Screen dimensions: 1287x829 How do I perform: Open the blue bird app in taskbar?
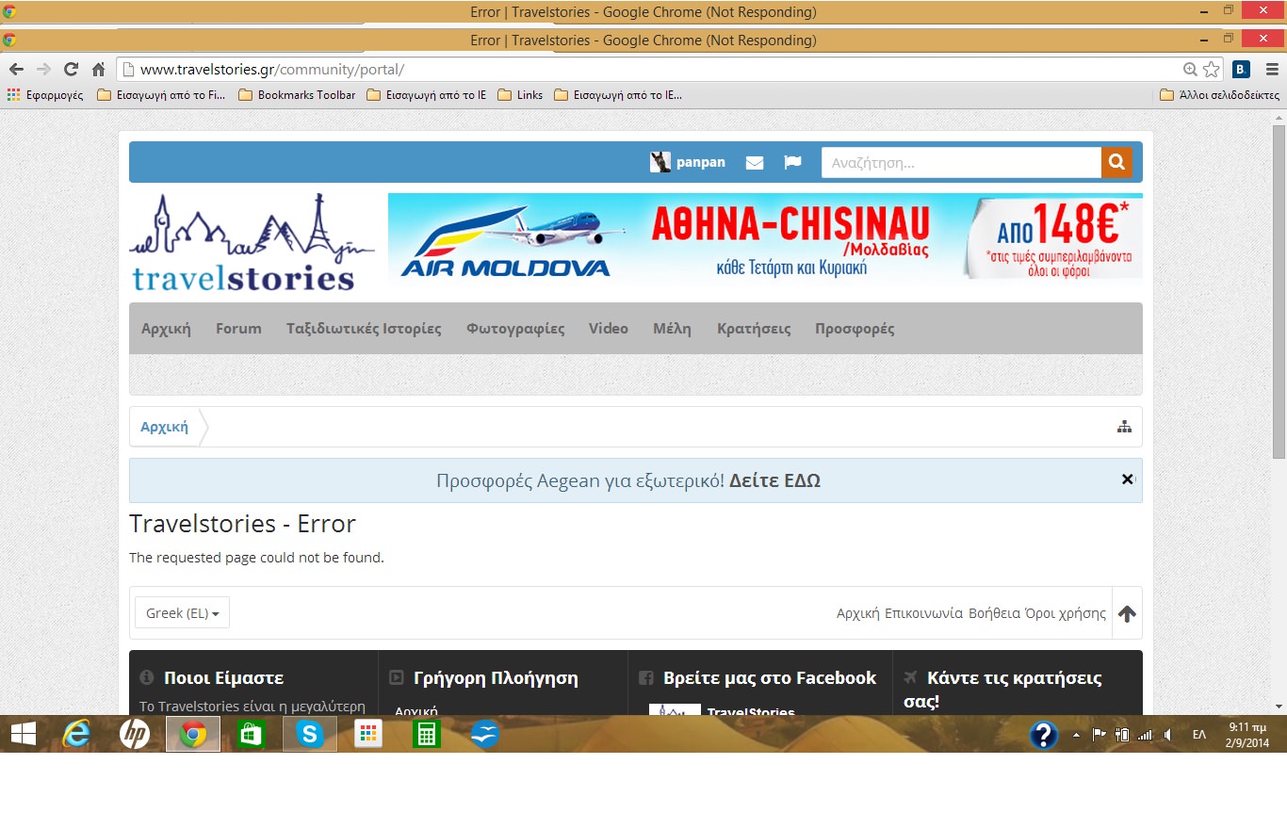pyautogui.click(x=484, y=734)
